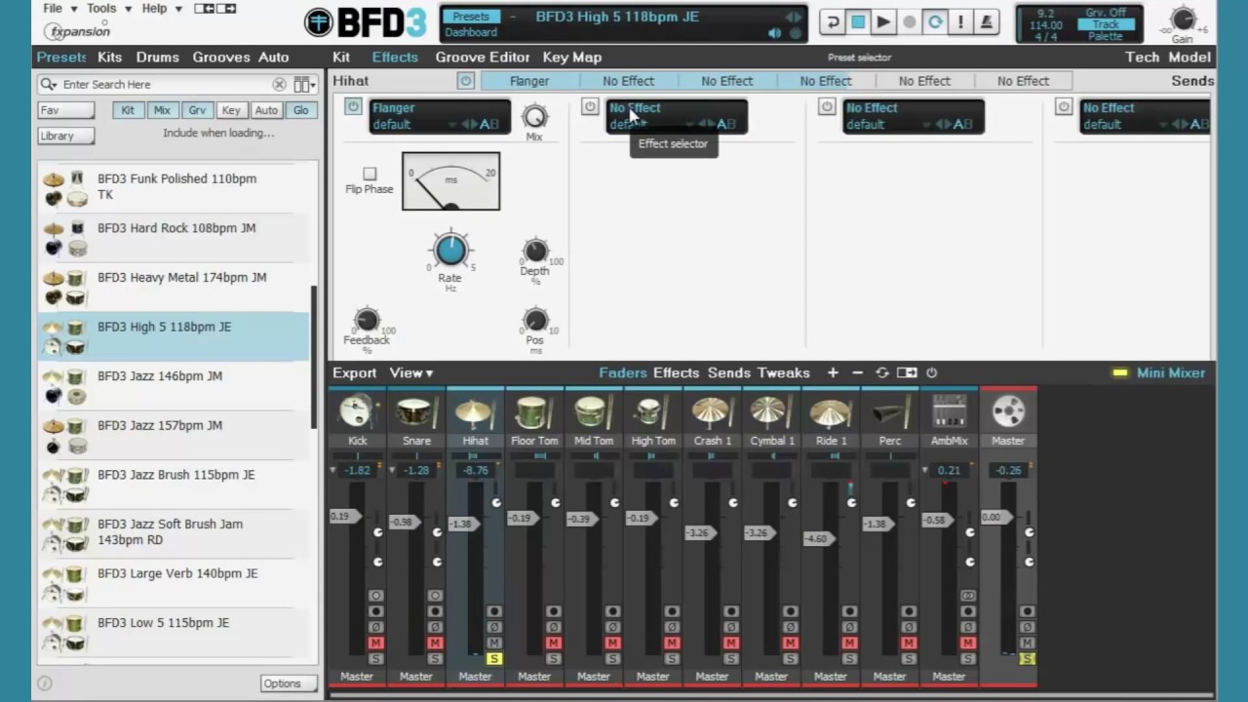Open the File menu
Viewport: 1248px width, 702px height.
[58, 9]
